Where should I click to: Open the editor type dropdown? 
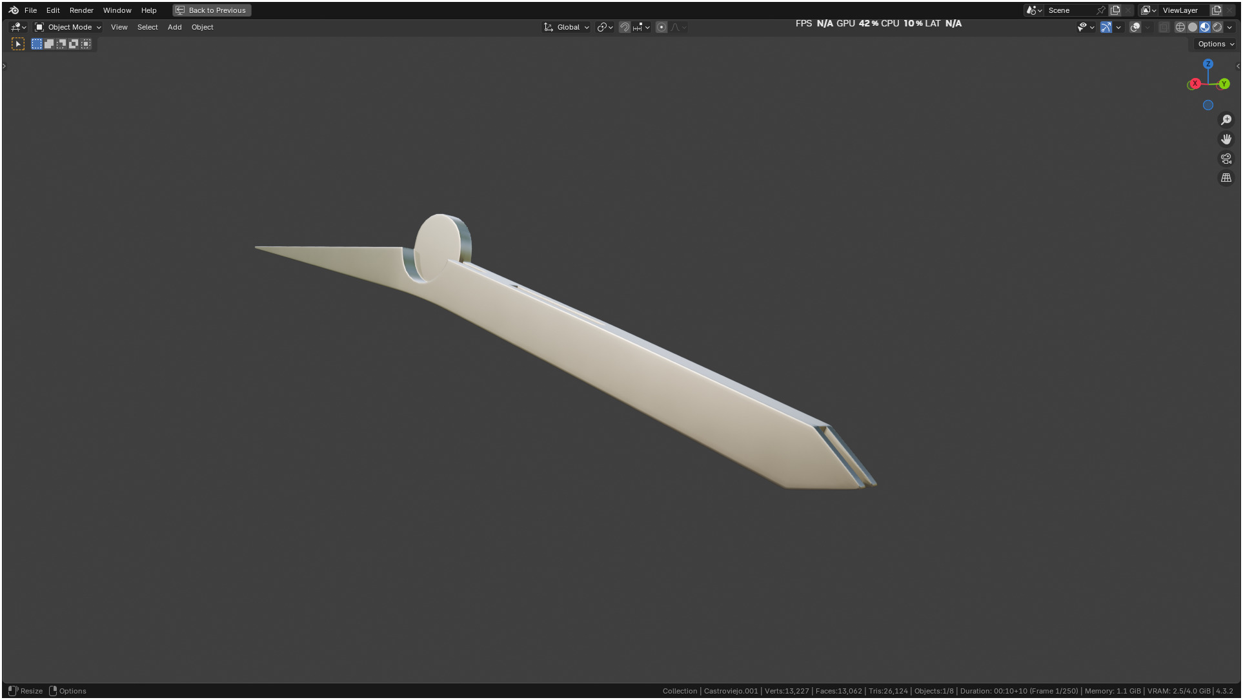point(18,27)
